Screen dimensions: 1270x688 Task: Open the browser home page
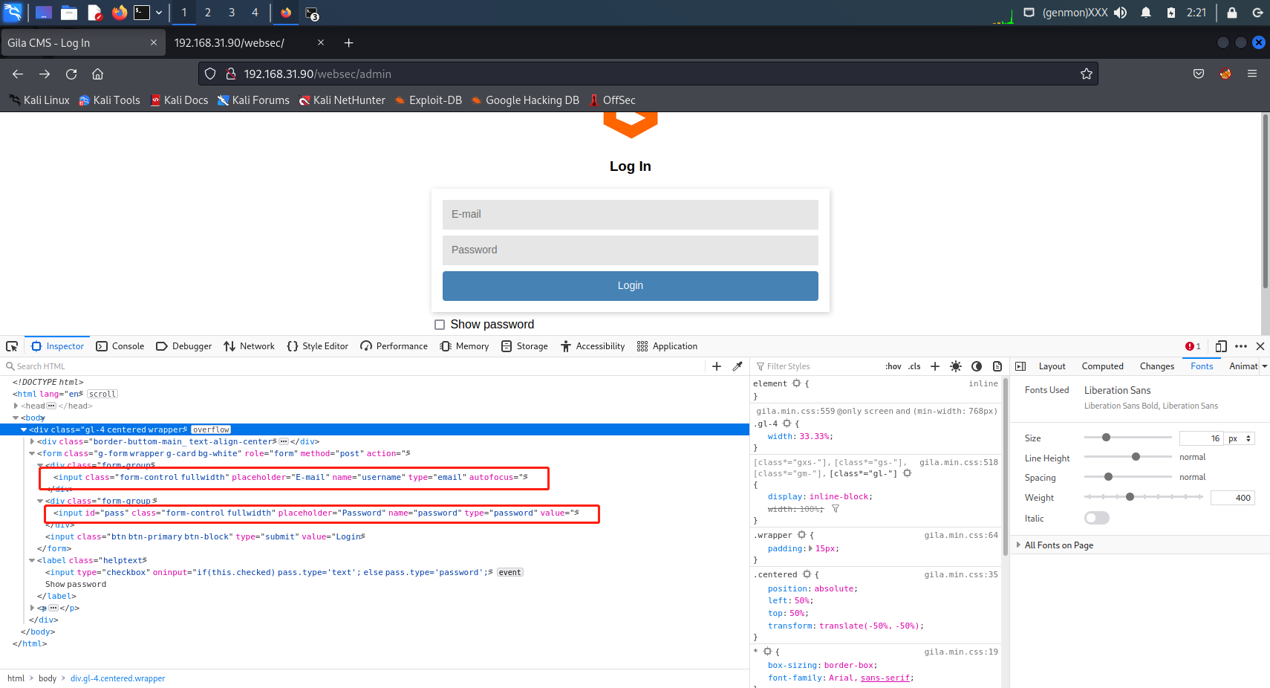(x=97, y=74)
